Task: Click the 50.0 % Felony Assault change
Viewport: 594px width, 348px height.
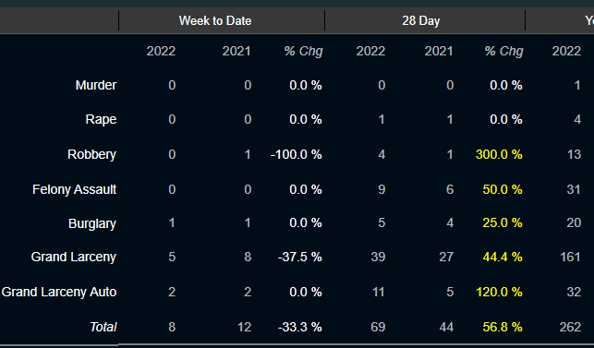Action: [503, 189]
